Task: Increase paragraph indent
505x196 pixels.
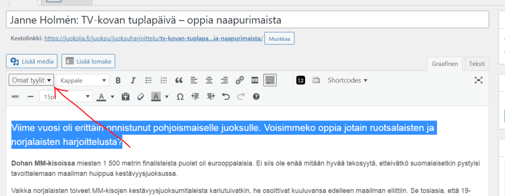Action: coord(211,96)
